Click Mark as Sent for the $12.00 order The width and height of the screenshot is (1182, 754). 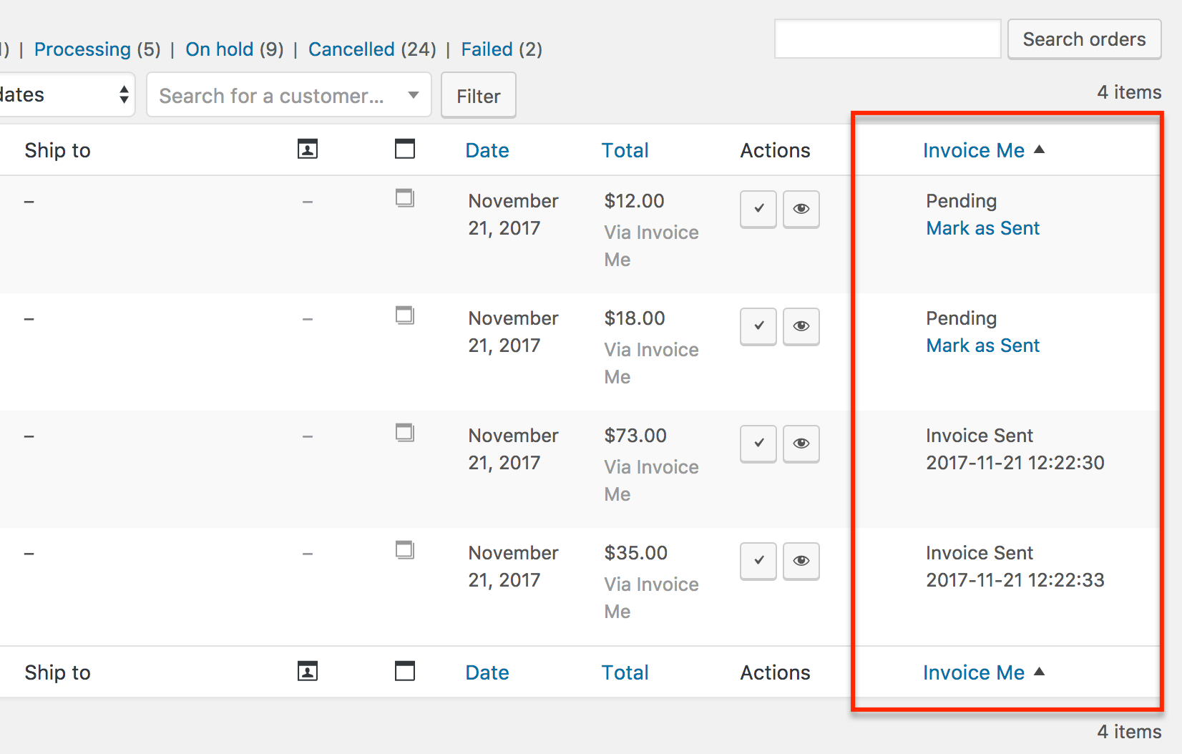982,228
